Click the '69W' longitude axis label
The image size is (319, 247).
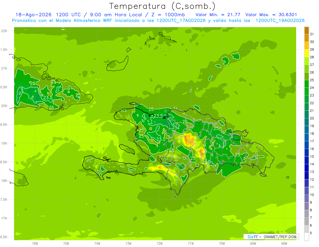253,243
